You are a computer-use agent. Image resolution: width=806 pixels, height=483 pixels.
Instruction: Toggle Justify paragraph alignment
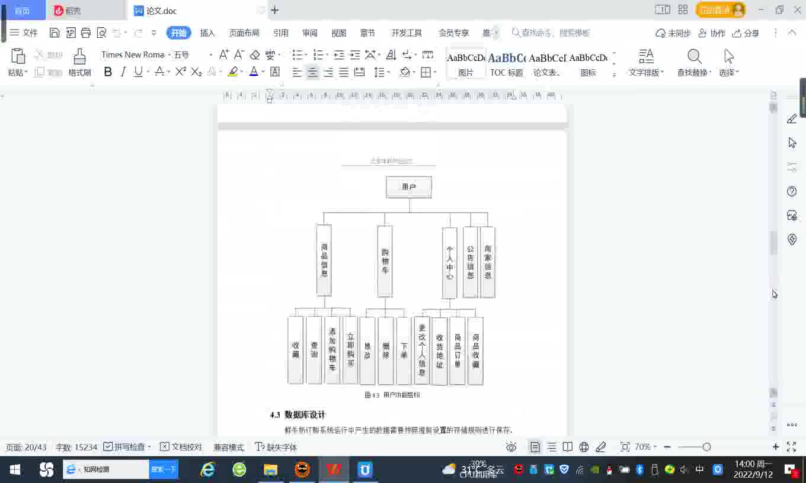pos(343,72)
